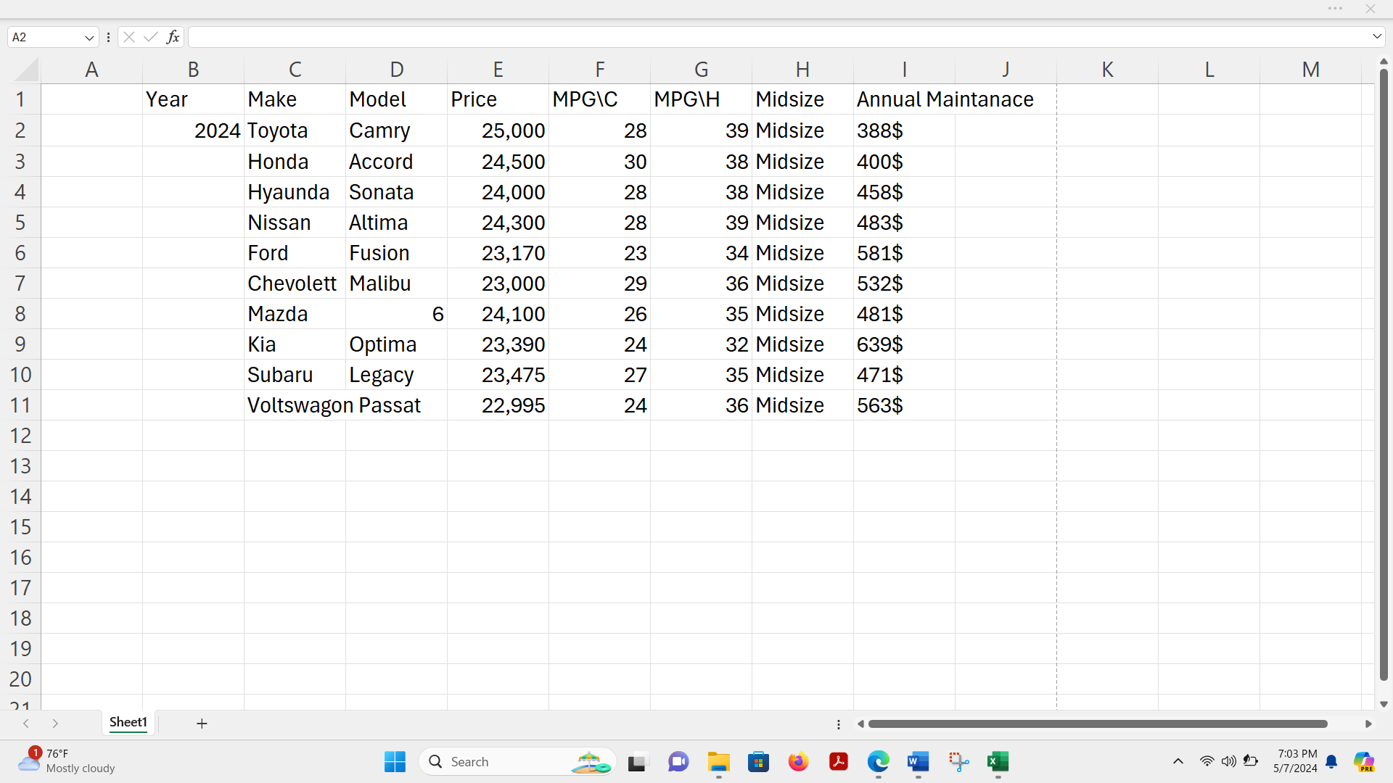This screenshot has height=783, width=1393.
Task: Open Microsoft Store taskbar icon
Action: pyautogui.click(x=759, y=762)
